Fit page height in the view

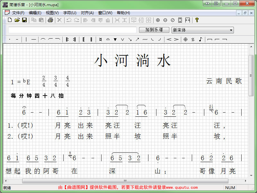click(180, 20)
